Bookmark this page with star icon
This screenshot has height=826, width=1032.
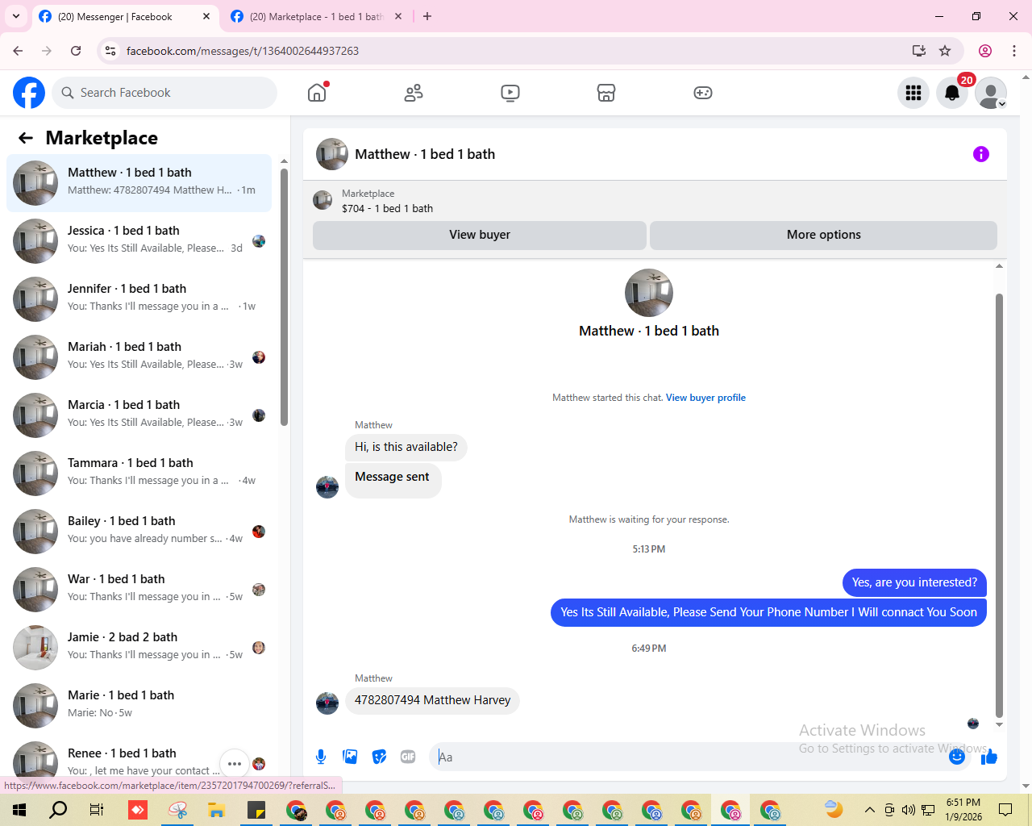click(945, 51)
